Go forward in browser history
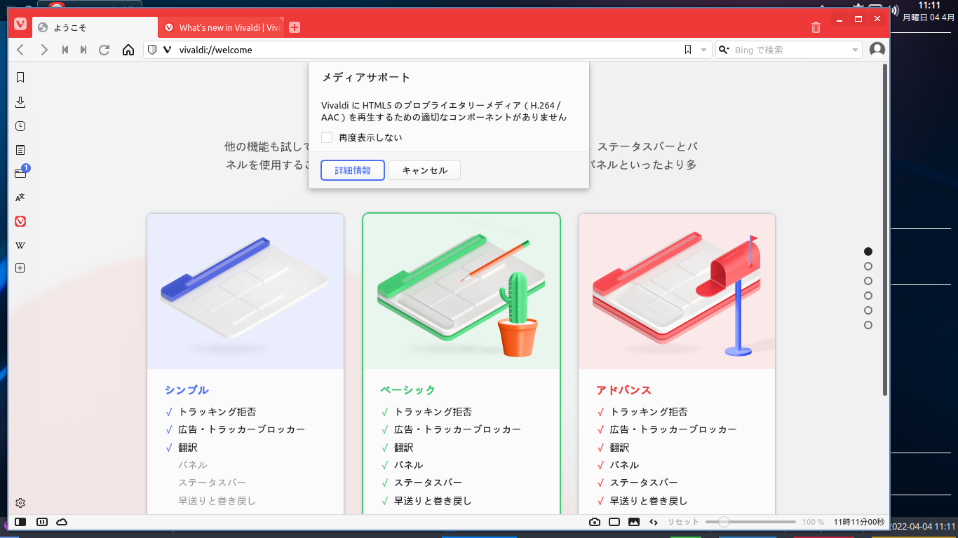Image resolution: width=958 pixels, height=538 pixels. 44,50
